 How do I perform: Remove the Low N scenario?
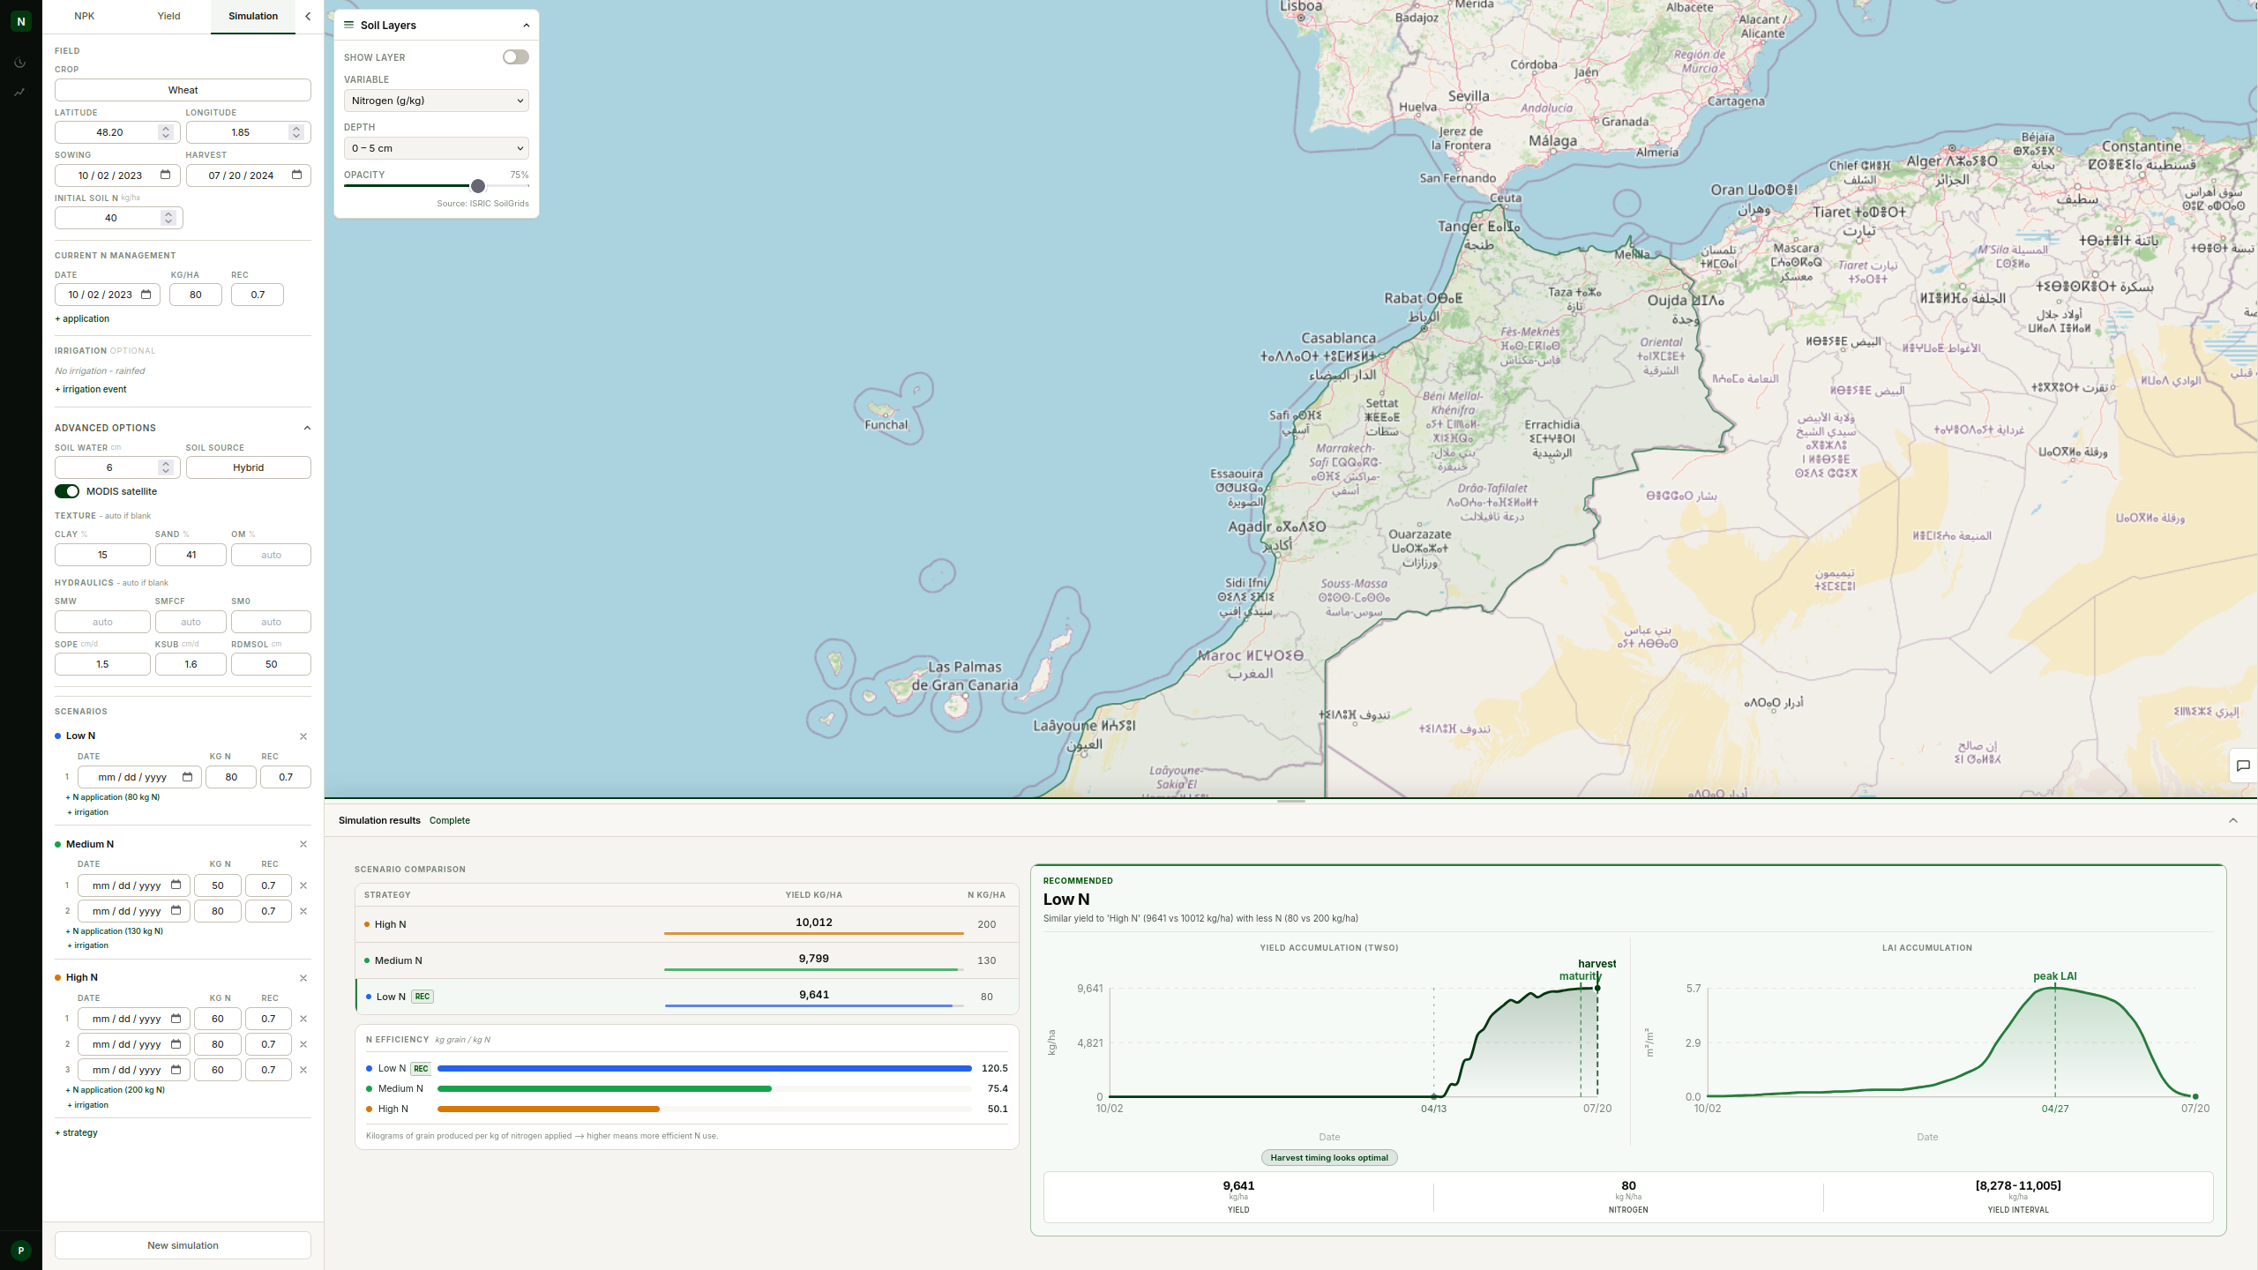coord(303,736)
